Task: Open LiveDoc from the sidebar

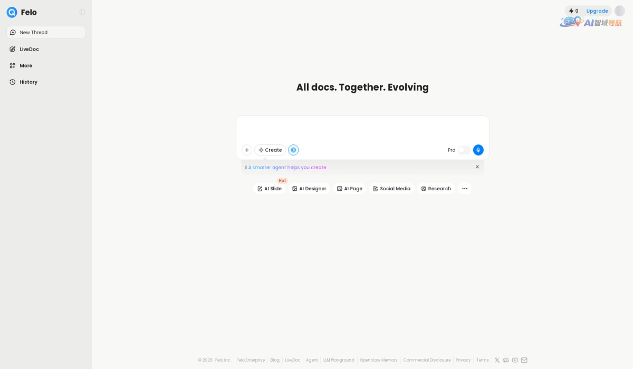Action: (x=29, y=50)
